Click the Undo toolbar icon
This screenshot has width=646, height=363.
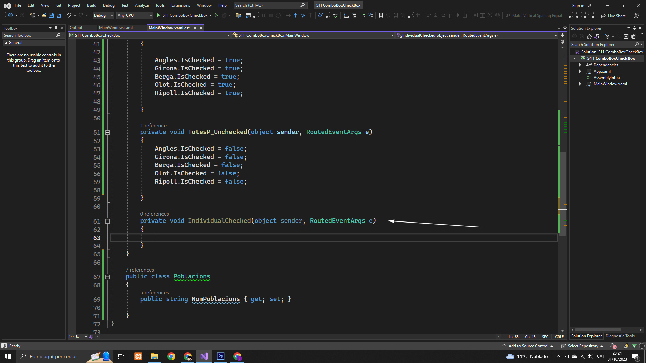(69, 15)
